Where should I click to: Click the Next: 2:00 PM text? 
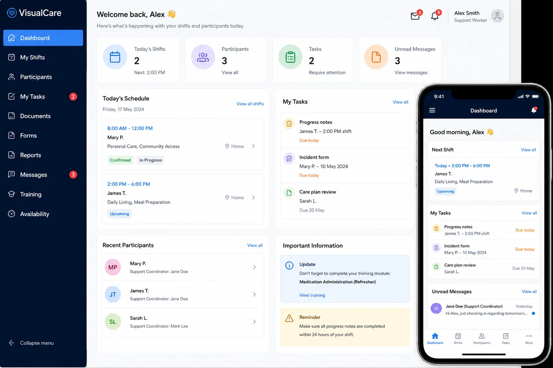coord(149,73)
